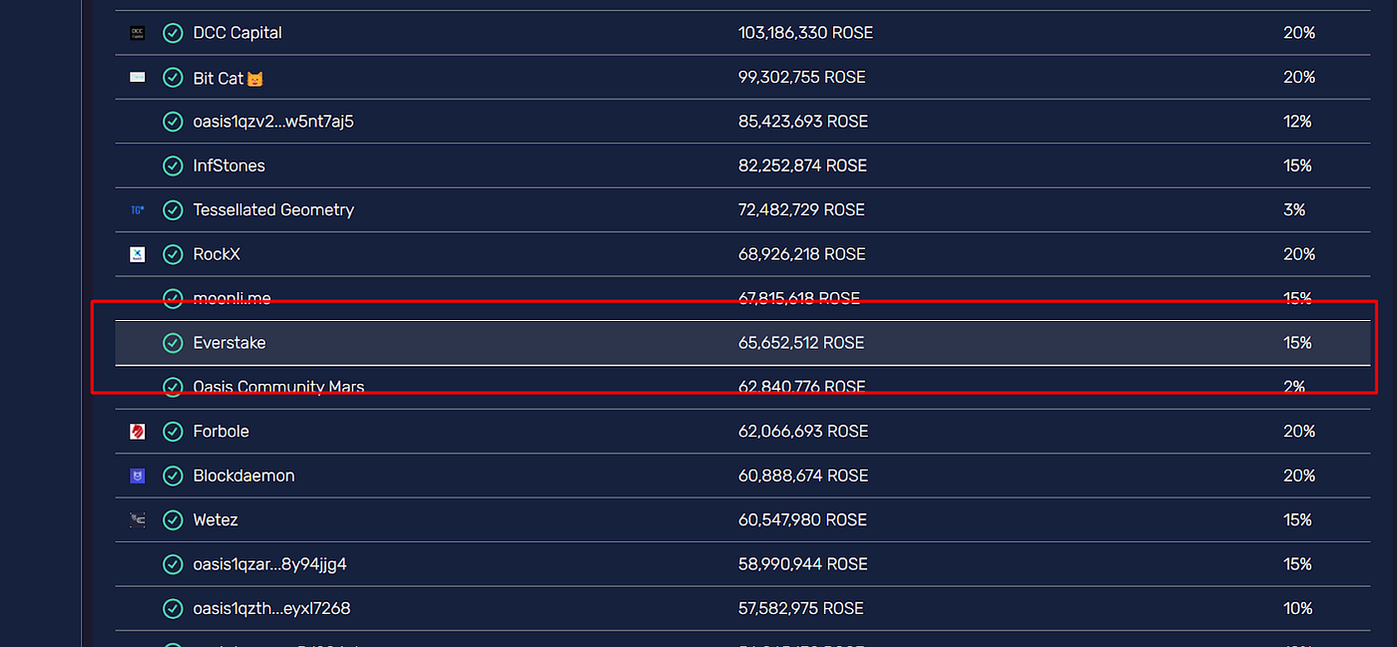Screen dimensions: 1397x647
Task: Click the 20% fee in Bit Cat row
Action: 1299,77
